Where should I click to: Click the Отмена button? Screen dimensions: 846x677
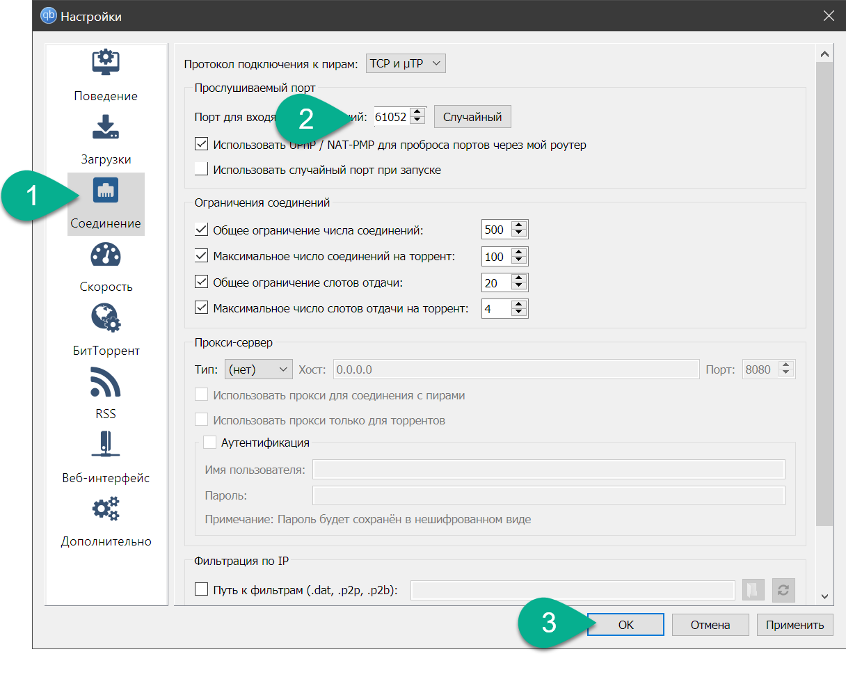pos(710,625)
